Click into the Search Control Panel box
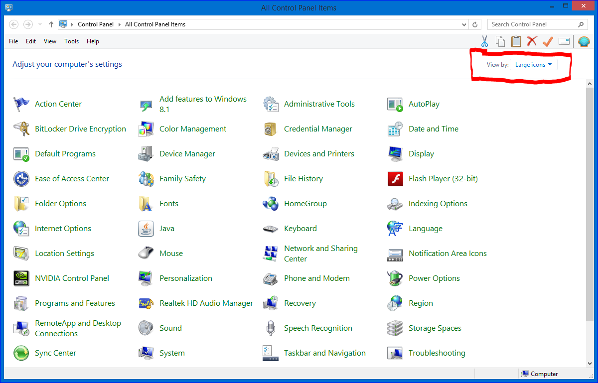Viewport: 598px width, 383px height. pyautogui.click(x=532, y=24)
